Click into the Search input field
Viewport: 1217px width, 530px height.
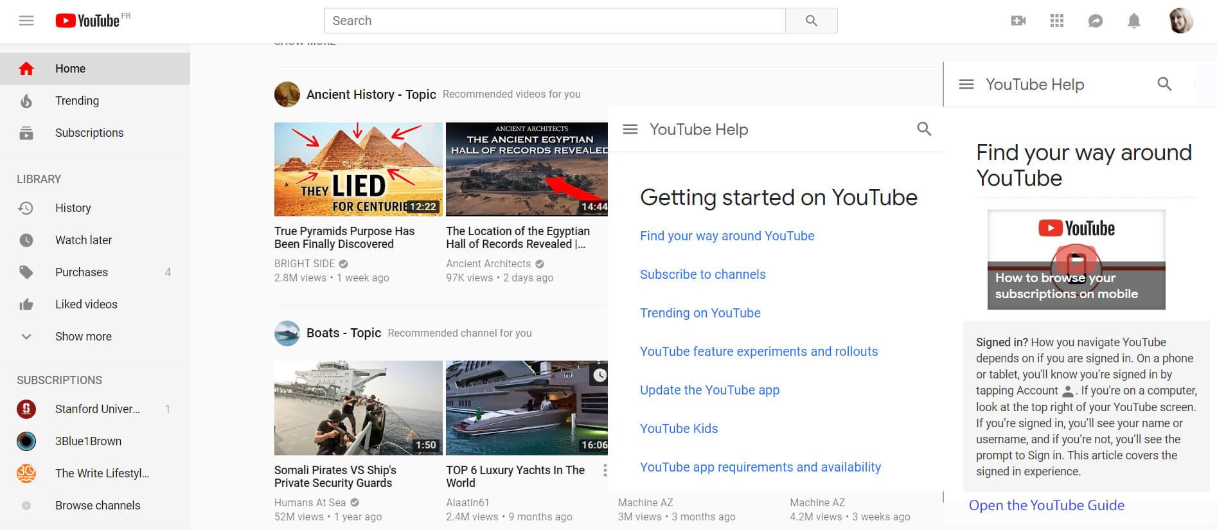pos(554,21)
